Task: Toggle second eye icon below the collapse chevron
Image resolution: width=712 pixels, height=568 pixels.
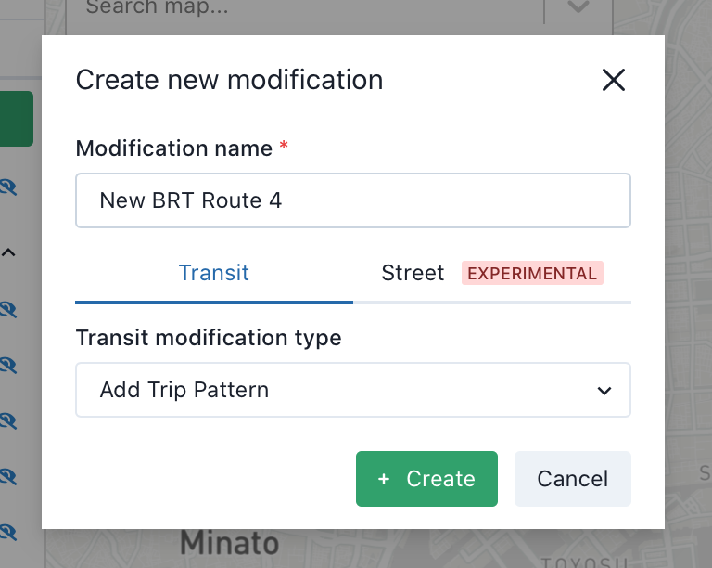Action: click(8, 366)
